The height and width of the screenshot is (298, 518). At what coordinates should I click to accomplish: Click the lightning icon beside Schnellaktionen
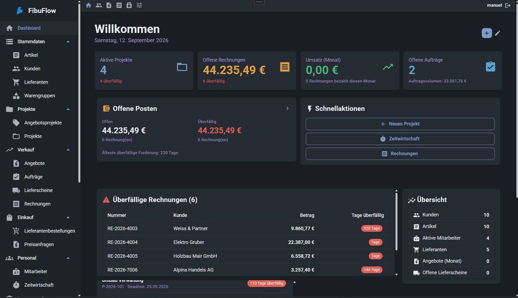coord(310,109)
